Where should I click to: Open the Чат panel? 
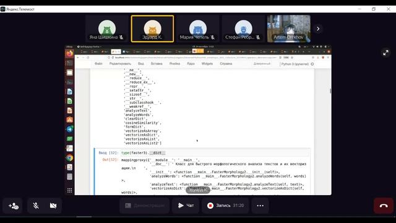pyautogui.click(x=186, y=206)
